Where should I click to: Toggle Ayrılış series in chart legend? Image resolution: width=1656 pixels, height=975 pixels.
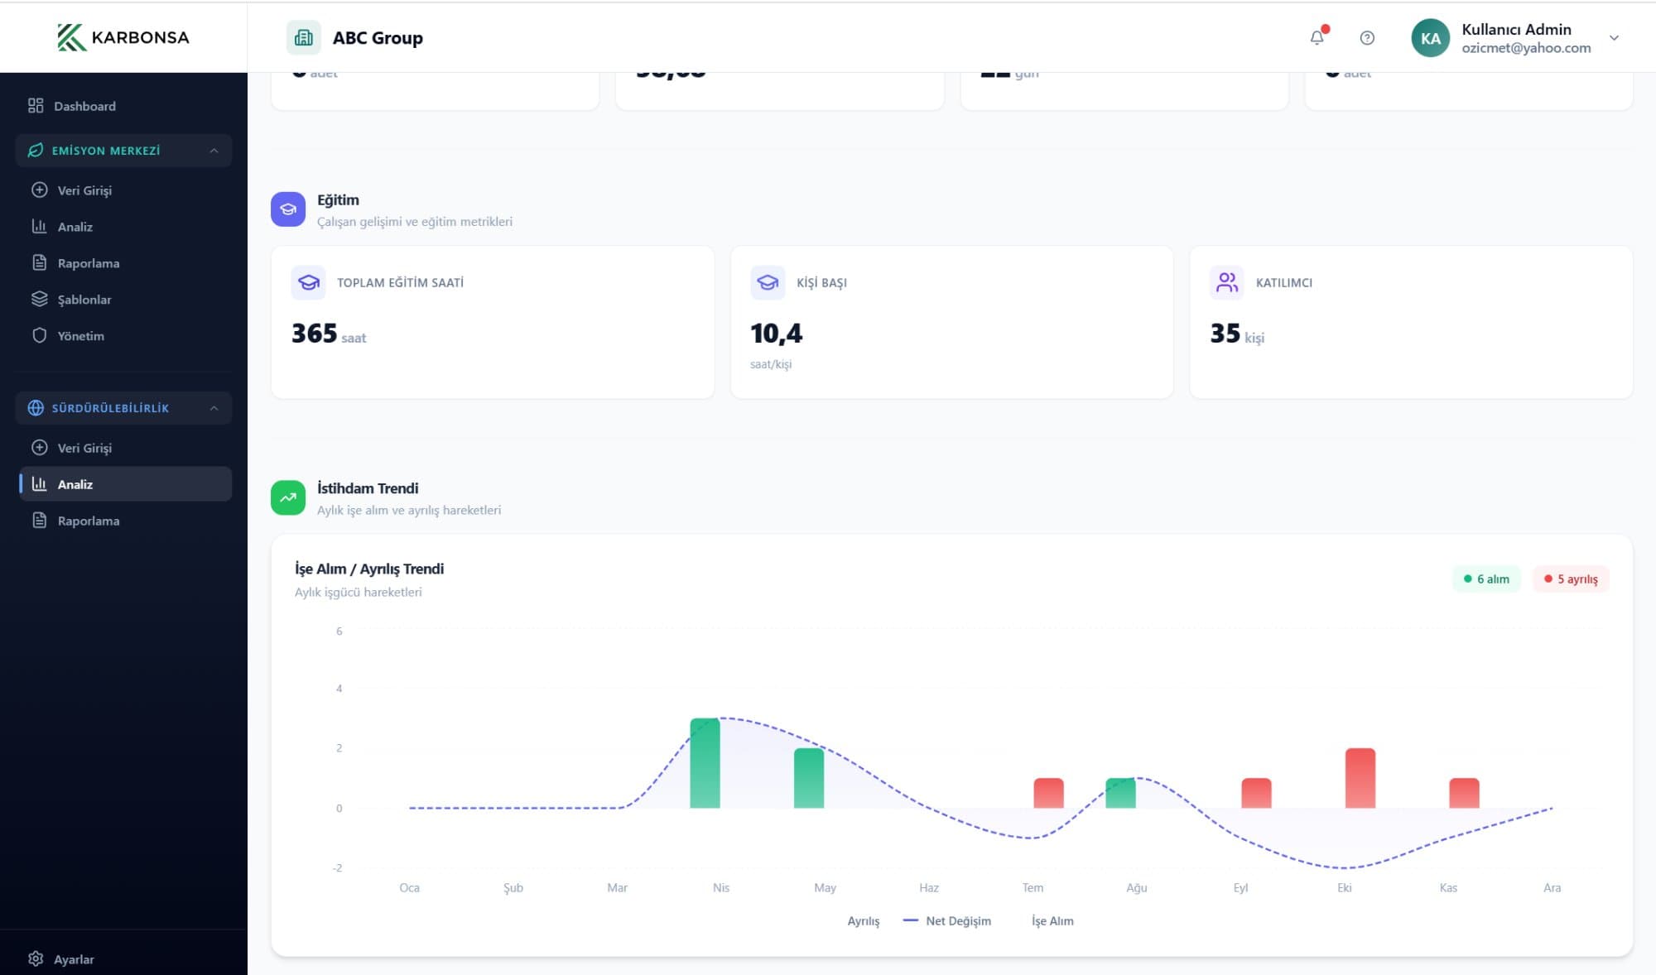point(863,920)
